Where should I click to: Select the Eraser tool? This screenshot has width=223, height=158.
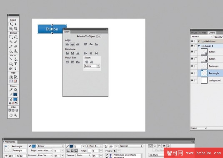pyautogui.click(x=15, y=46)
